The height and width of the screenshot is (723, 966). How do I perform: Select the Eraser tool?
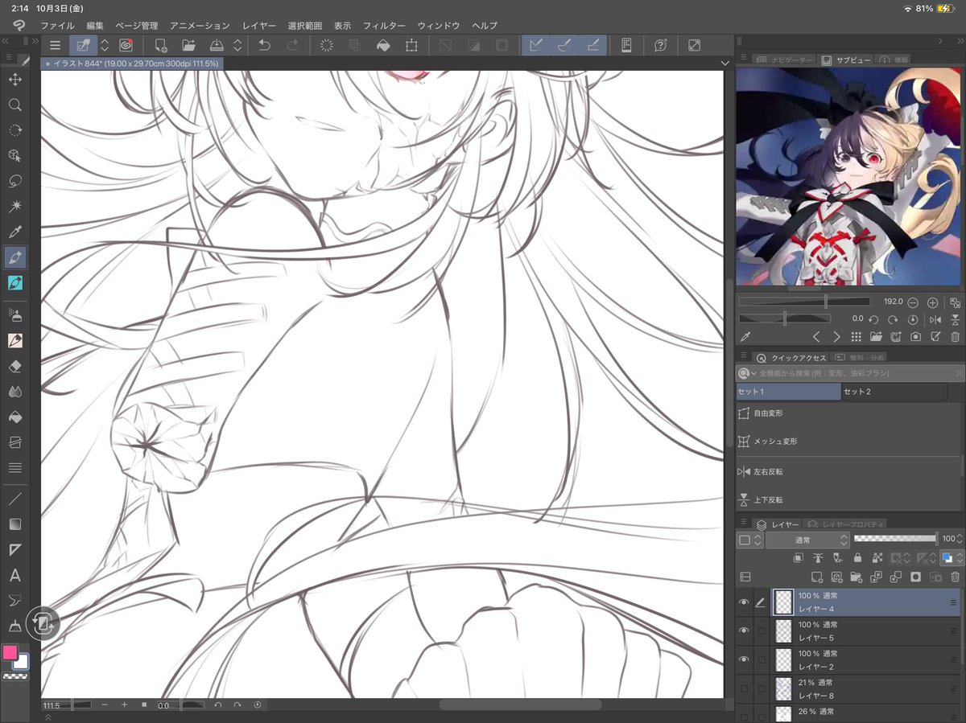click(x=14, y=366)
